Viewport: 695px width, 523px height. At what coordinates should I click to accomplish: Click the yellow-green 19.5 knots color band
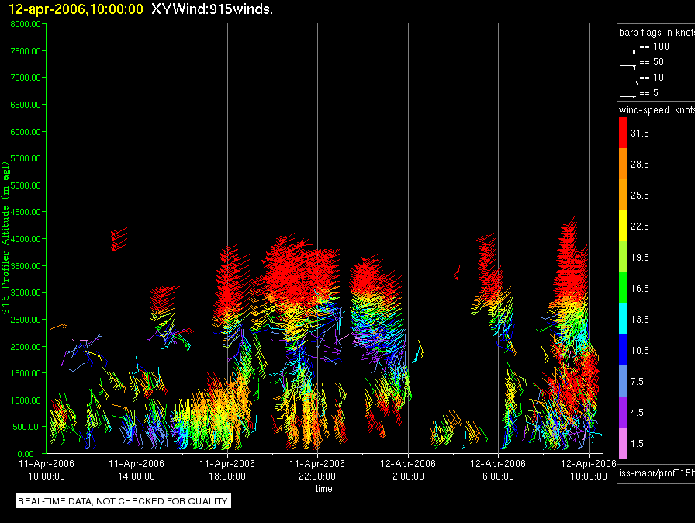click(623, 257)
